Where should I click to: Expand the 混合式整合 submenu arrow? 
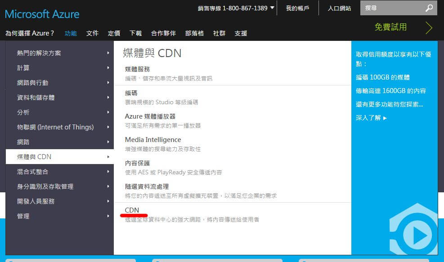click(x=108, y=172)
